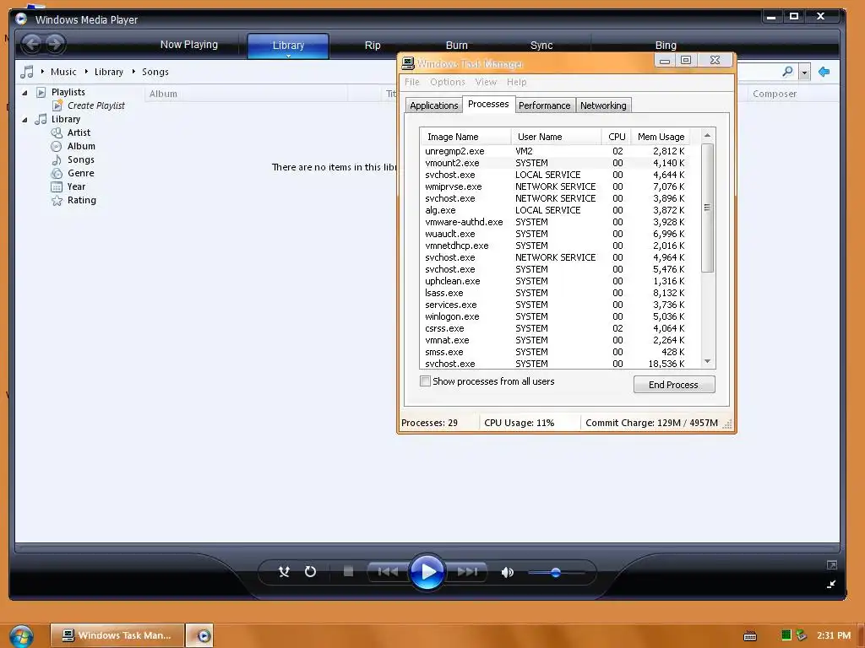The image size is (865, 648).
Task: Switch to the Networking tab
Action: point(603,105)
